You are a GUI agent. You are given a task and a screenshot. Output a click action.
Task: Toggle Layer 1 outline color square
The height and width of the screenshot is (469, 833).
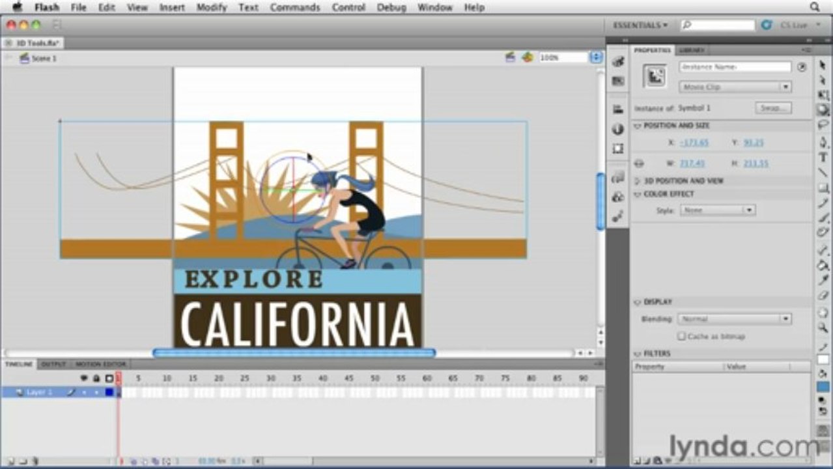[109, 393]
